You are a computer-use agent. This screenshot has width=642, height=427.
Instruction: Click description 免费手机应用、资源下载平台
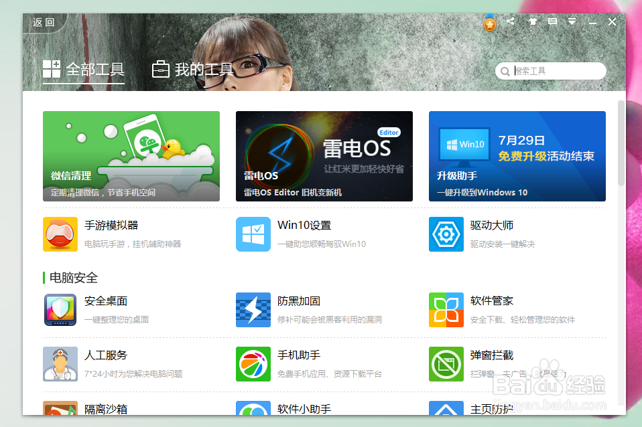click(330, 374)
